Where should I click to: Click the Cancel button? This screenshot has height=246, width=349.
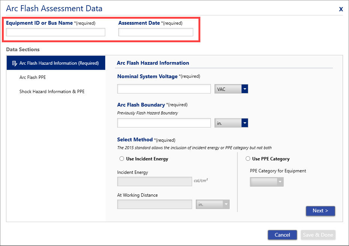(282, 235)
